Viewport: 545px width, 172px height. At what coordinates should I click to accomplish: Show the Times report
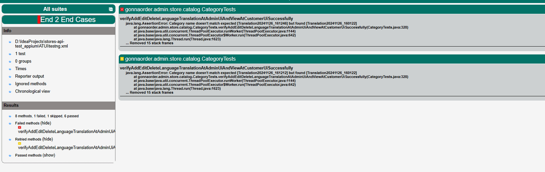21,69
